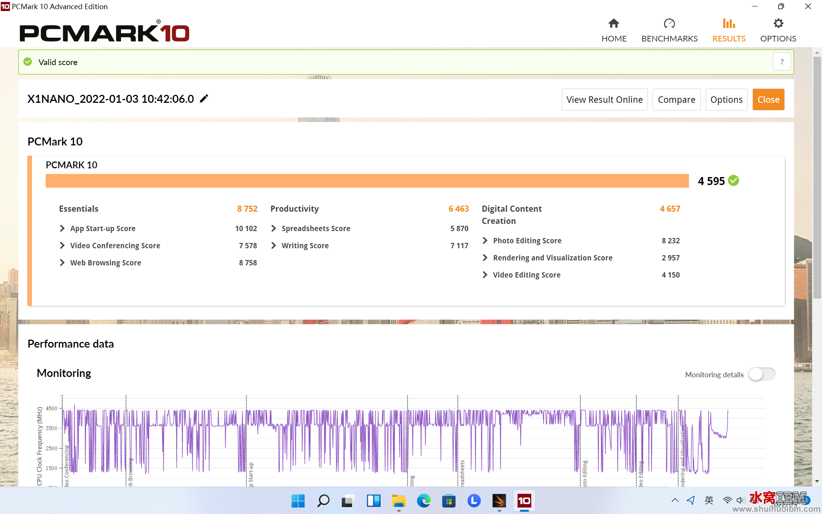Expand Video Conferencing Score details
Image resolution: width=822 pixels, height=514 pixels.
pos(62,245)
